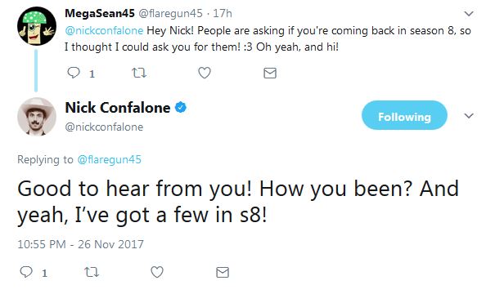The image size is (495, 294).
Task: Like MegaSean45's tweet with heart icon
Action: coord(205,73)
